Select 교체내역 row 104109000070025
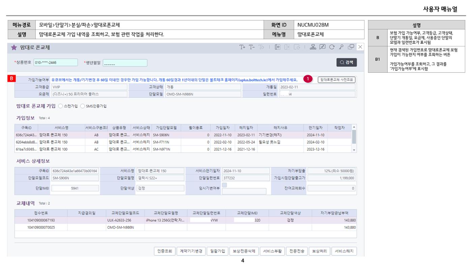 [186, 227]
